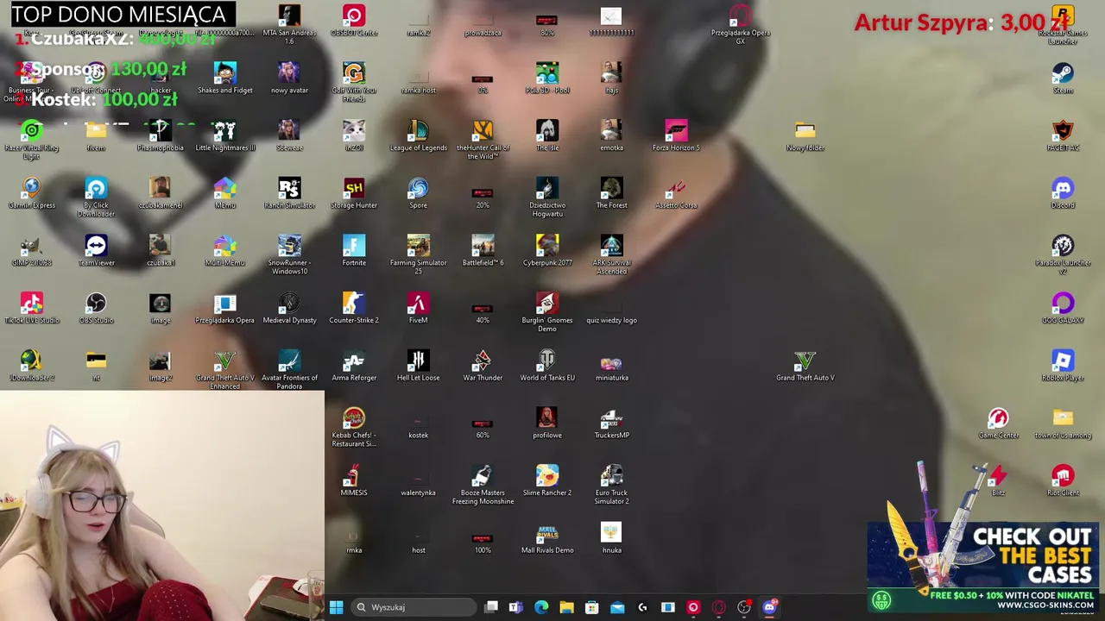Select the TruckersMP desktop icon
Viewport: 1105px width, 621px height.
point(611,423)
